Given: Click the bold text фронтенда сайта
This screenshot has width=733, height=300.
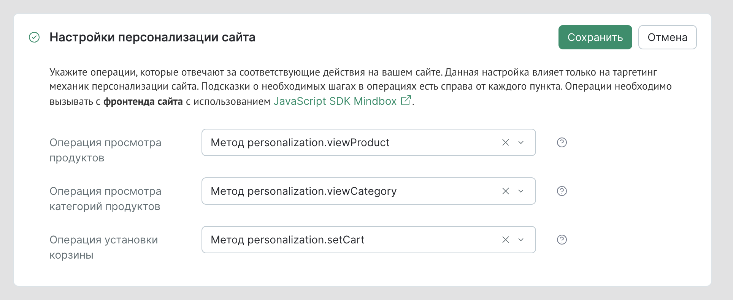Looking at the screenshot, I should [143, 101].
